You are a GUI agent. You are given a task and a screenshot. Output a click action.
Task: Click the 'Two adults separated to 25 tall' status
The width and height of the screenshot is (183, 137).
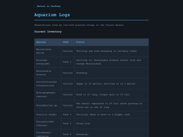click(x=111, y=106)
